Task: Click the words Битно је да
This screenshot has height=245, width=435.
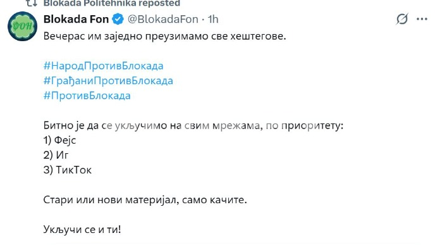Action: click(x=71, y=125)
